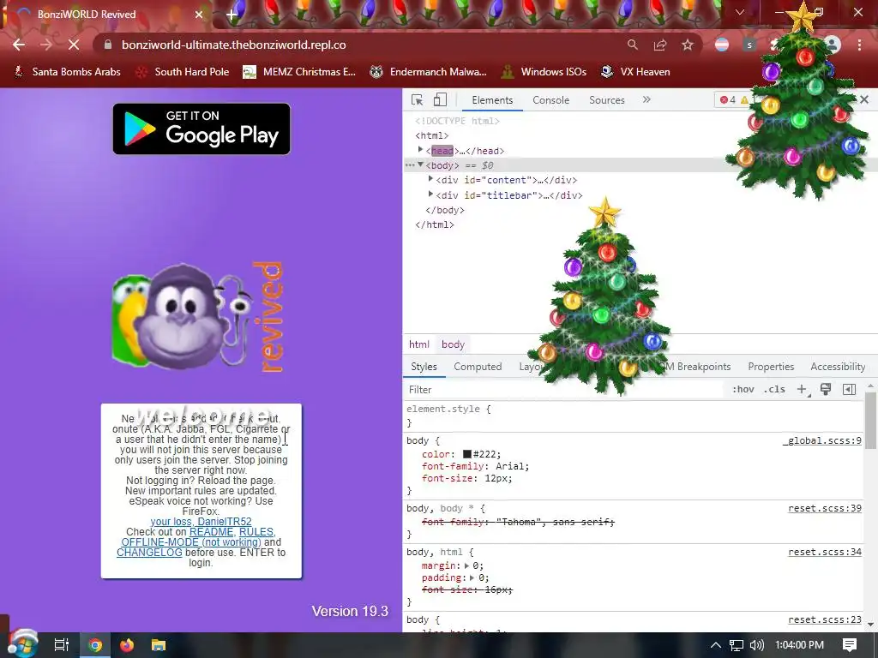Open the body row's three-dot actions
878x658 pixels.
point(410,165)
